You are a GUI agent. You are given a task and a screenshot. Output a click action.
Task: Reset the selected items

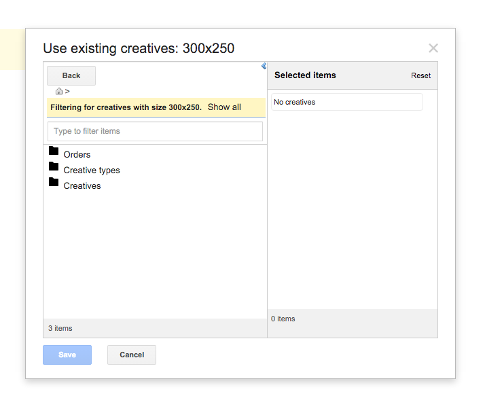pyautogui.click(x=420, y=75)
